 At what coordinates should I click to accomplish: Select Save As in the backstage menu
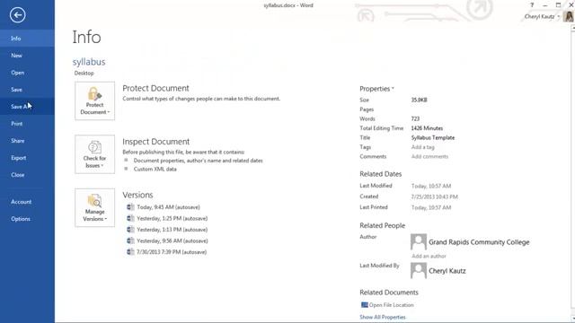[27, 107]
